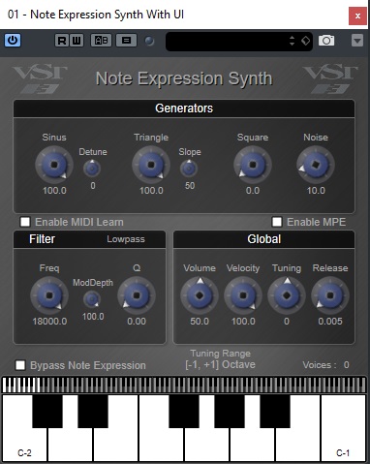Screen dimensions: 370x464
Task: Click the Global section header
Action: click(263, 239)
